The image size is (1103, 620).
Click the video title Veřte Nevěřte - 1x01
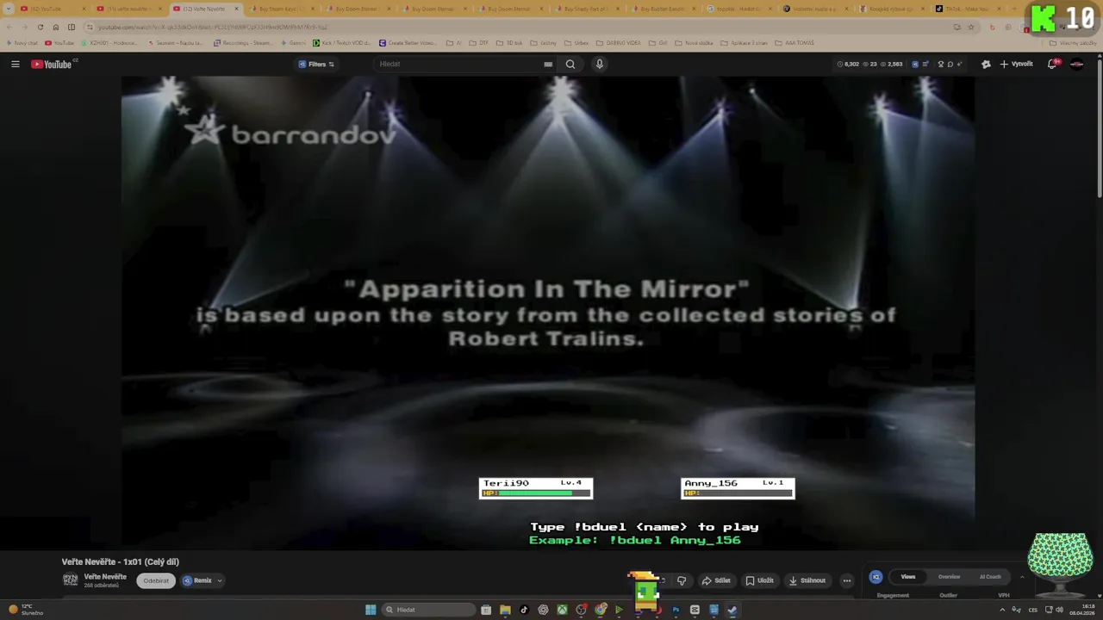click(120, 561)
